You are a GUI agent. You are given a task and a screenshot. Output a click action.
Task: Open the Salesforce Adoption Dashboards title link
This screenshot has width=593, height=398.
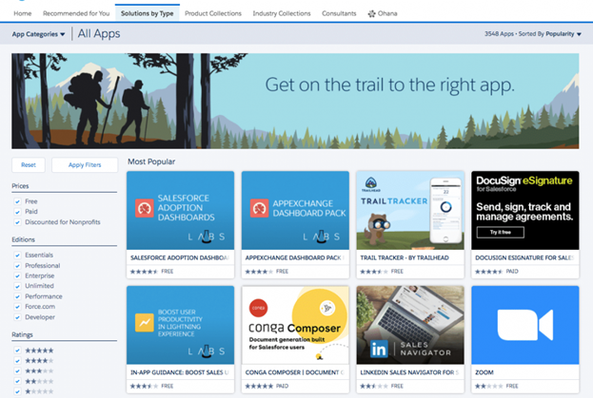[180, 258]
